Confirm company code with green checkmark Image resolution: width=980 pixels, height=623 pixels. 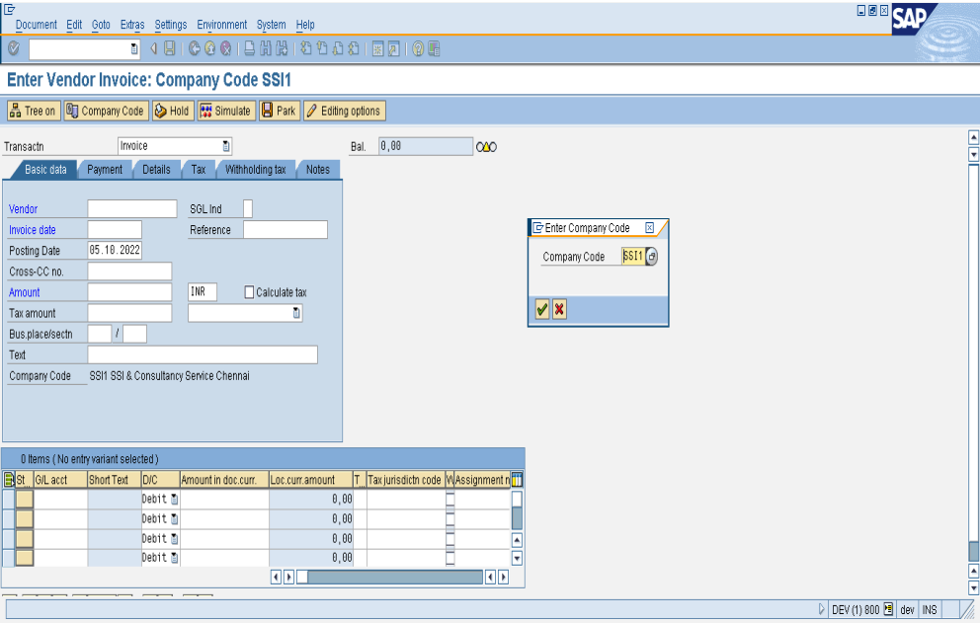point(541,310)
